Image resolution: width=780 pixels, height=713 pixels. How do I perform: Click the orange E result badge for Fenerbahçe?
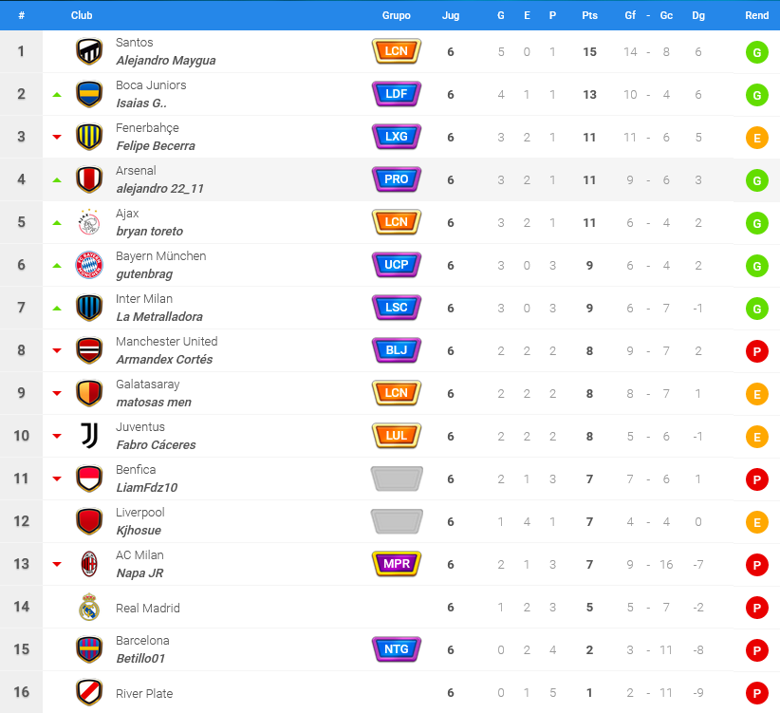(x=756, y=138)
